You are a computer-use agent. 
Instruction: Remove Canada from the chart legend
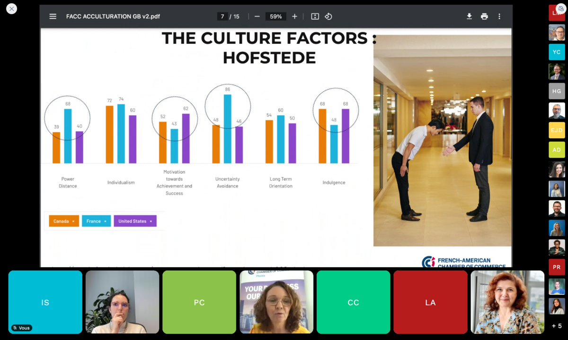coord(73,221)
